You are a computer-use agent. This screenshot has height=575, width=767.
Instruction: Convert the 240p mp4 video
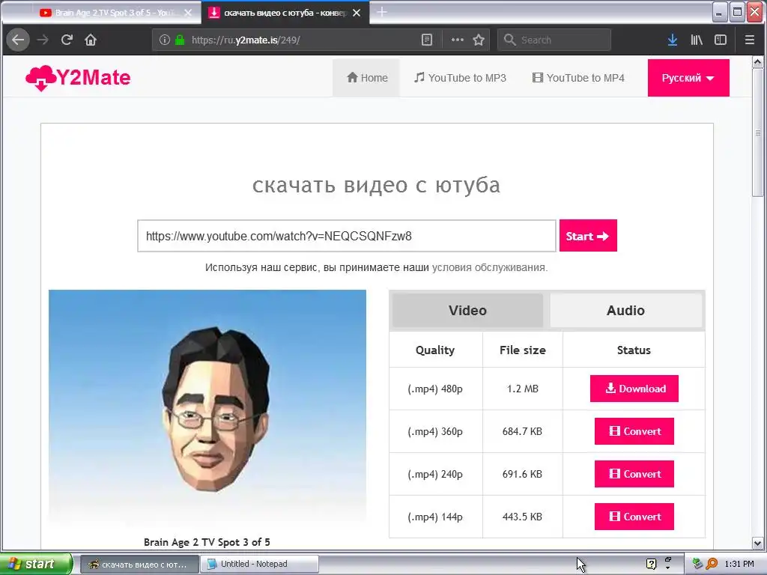click(634, 474)
